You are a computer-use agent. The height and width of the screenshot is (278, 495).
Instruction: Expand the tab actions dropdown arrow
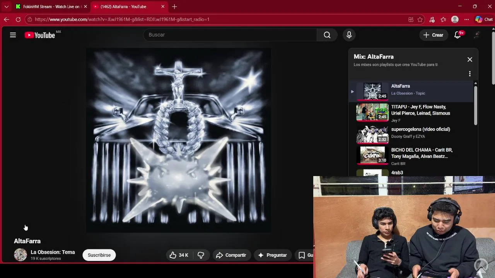click(6, 7)
